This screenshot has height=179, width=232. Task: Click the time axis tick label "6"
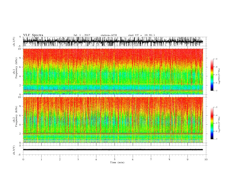click(133, 159)
